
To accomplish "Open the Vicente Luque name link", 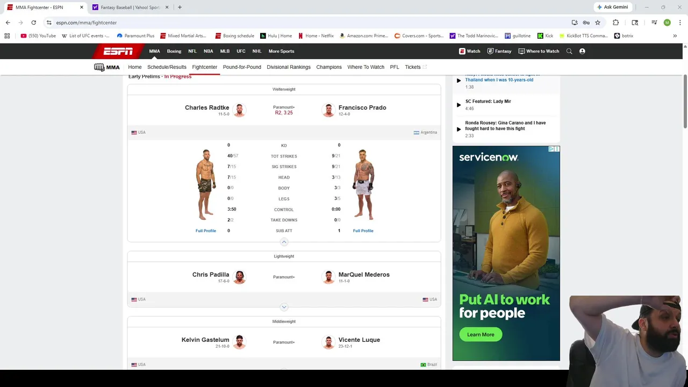I will pos(359,340).
